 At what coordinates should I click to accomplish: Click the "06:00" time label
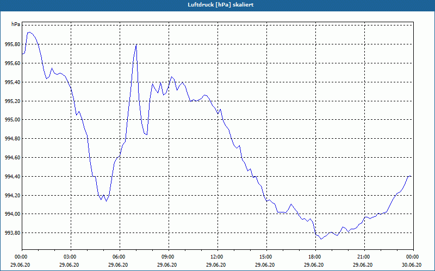tap(120, 257)
